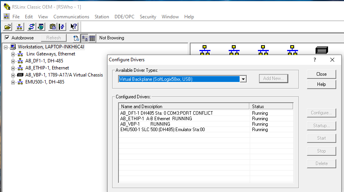Click the Close button in Configure Drivers
The image size is (344, 192).
pyautogui.click(x=321, y=74)
